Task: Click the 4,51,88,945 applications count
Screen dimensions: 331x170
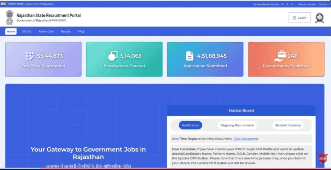Action: [x=212, y=56]
